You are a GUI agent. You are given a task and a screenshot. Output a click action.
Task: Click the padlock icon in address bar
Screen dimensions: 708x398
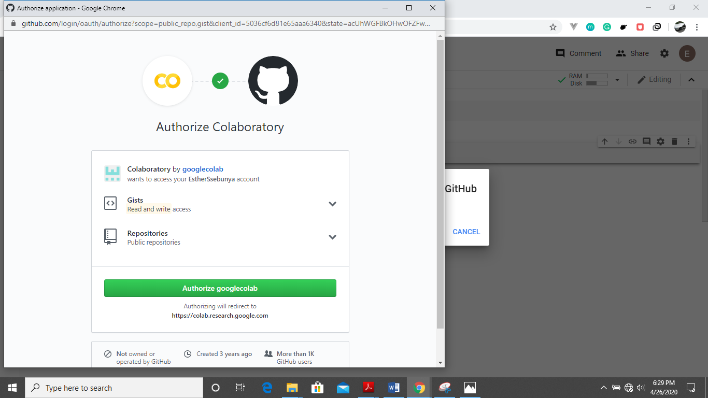click(13, 23)
